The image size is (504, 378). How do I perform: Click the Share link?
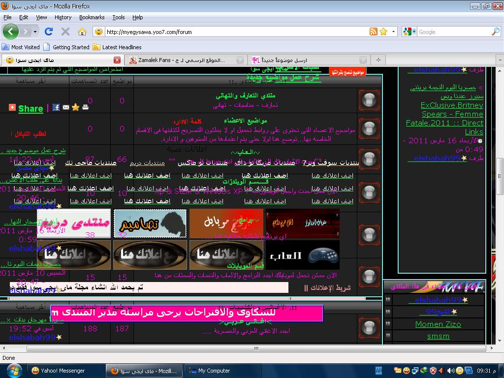pyautogui.click(x=31, y=109)
